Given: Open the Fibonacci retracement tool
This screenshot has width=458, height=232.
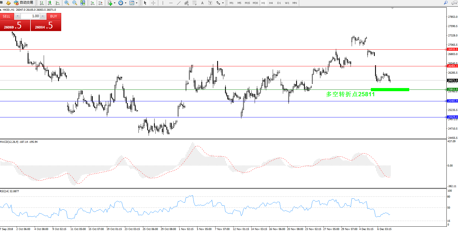Looking at the screenshot, I should pos(194,3).
